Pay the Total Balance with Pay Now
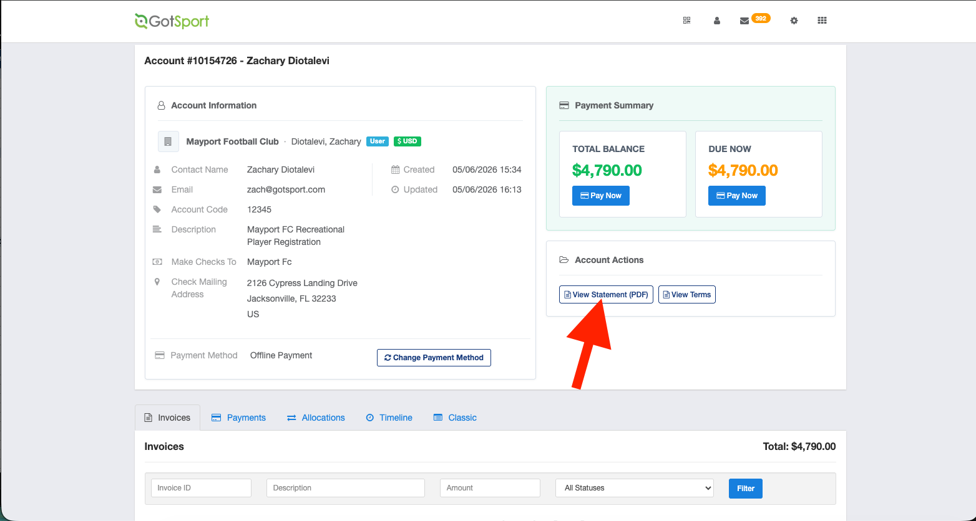The height and width of the screenshot is (521, 976). (x=601, y=196)
